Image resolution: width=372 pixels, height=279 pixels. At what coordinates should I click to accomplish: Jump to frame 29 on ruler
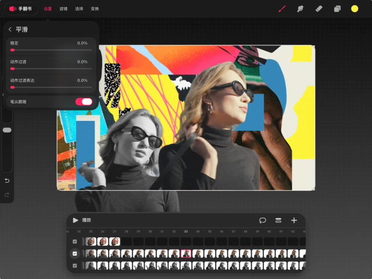pos(138,231)
